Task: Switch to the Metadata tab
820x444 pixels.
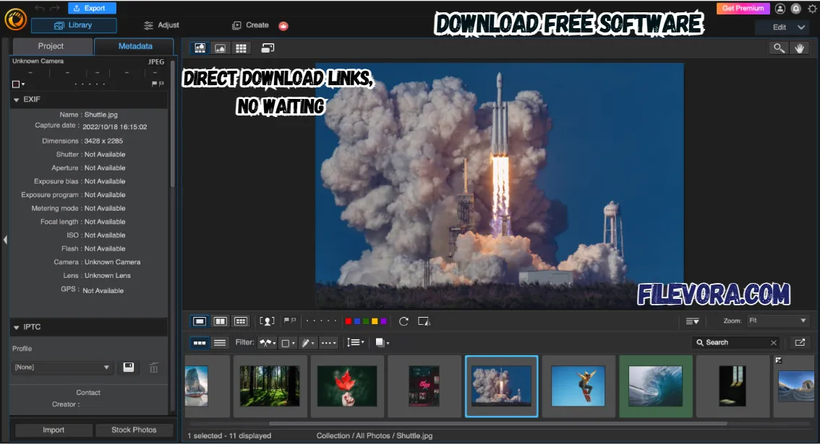Action: pyautogui.click(x=134, y=45)
